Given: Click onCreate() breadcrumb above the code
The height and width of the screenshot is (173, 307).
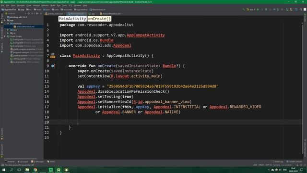Looking at the screenshot, I should coord(99,19).
